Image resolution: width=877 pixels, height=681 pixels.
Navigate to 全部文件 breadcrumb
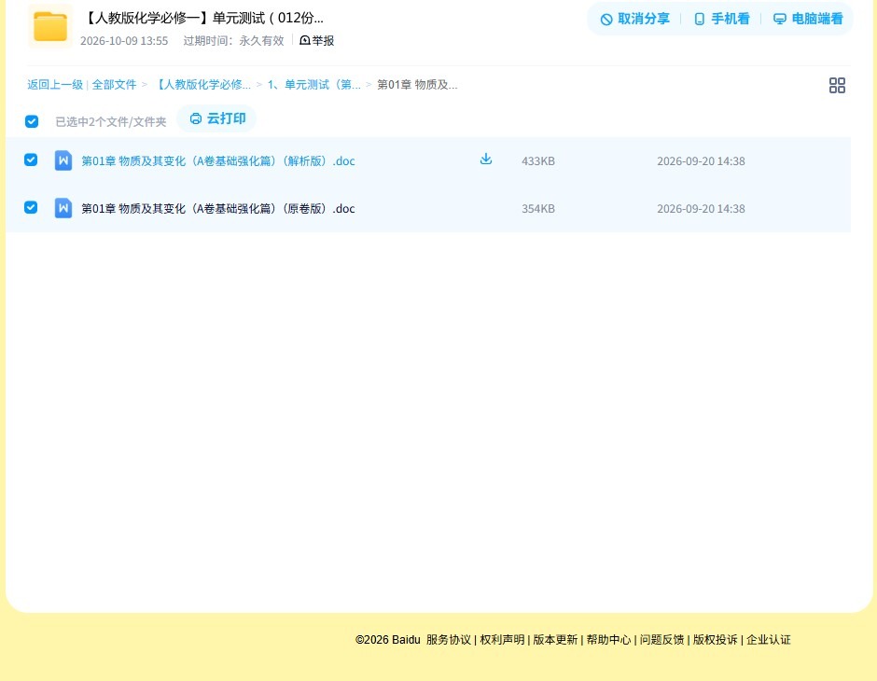tap(114, 85)
